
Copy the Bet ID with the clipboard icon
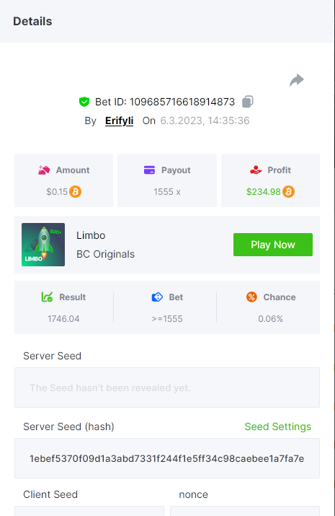point(248,102)
